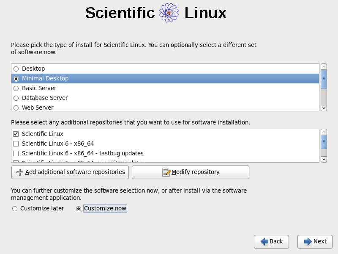Image resolution: width=338 pixels, height=254 pixels.
Task: Click 'Scientific Linux 6 - x86_64 - fastbug updates' text
Action: coord(83,153)
